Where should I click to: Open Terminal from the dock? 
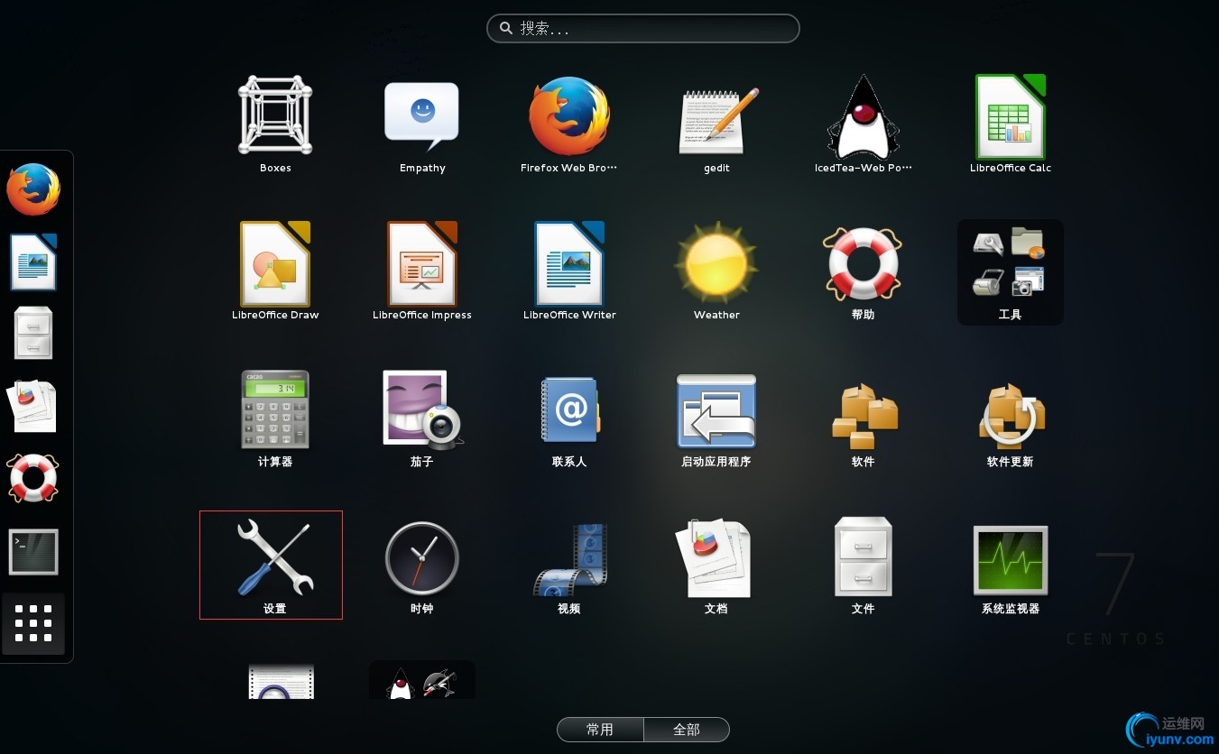pos(33,552)
